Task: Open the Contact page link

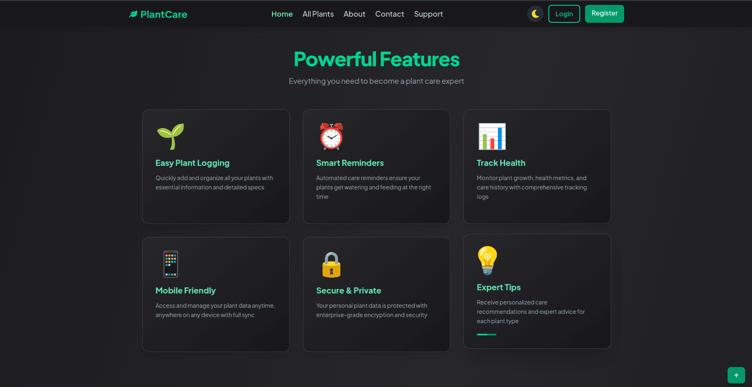Action: pos(389,14)
